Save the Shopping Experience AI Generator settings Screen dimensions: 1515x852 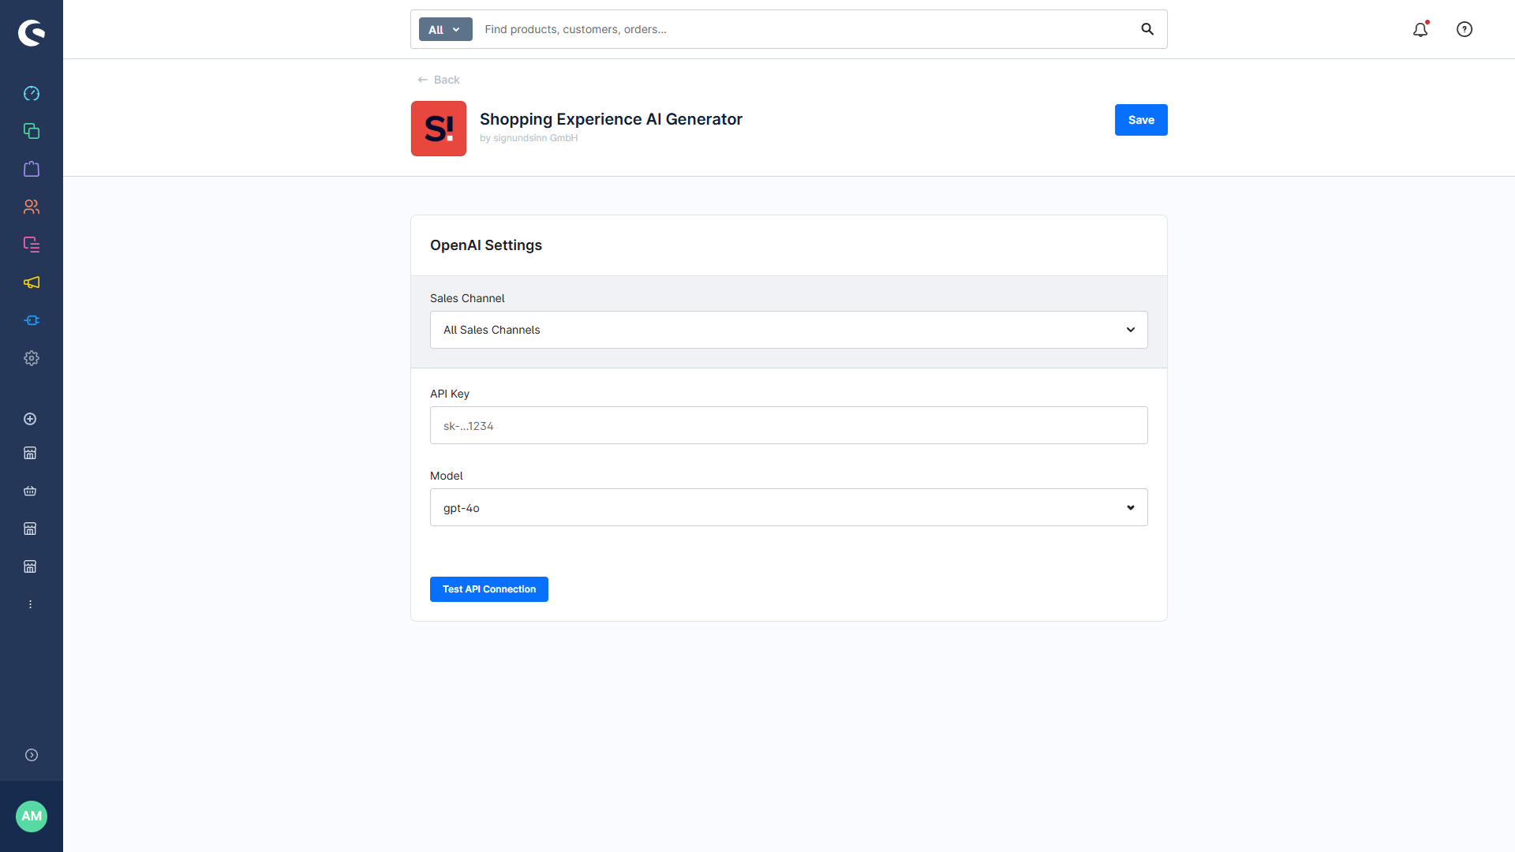click(1141, 120)
